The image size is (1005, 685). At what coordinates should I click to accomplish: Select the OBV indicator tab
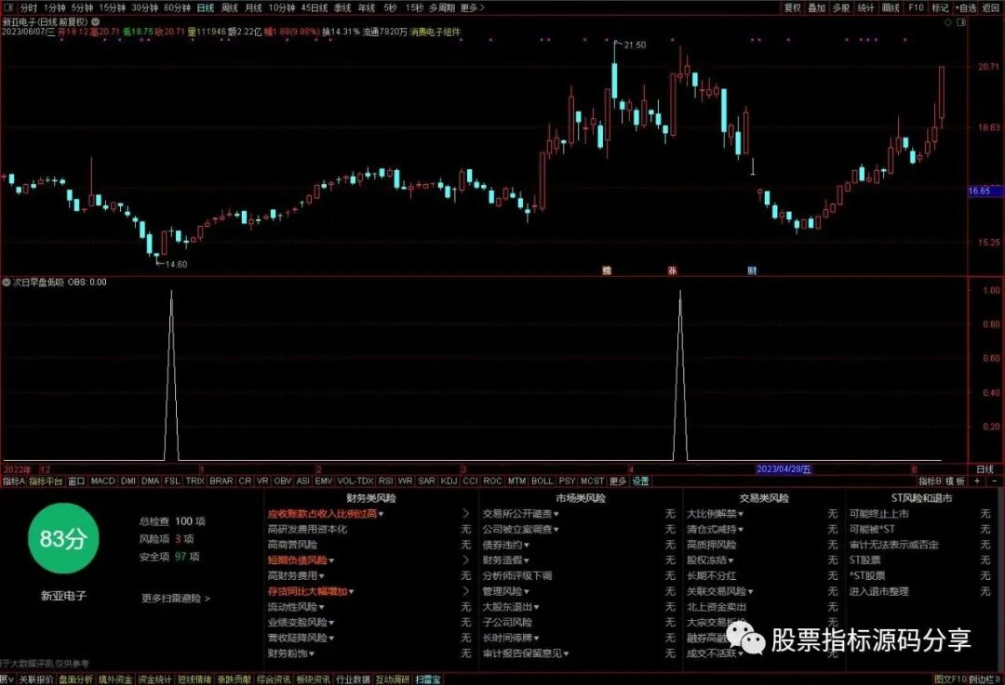pyautogui.click(x=283, y=481)
